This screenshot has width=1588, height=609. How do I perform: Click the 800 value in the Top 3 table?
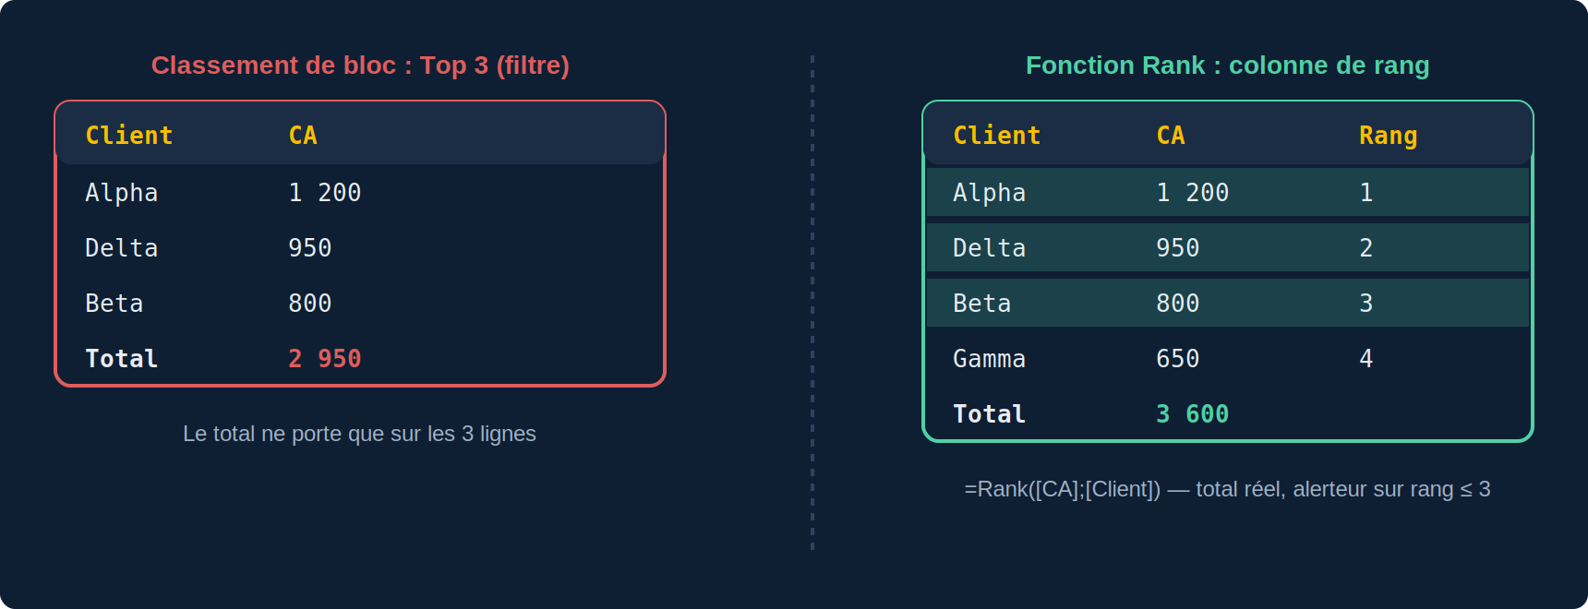point(310,304)
